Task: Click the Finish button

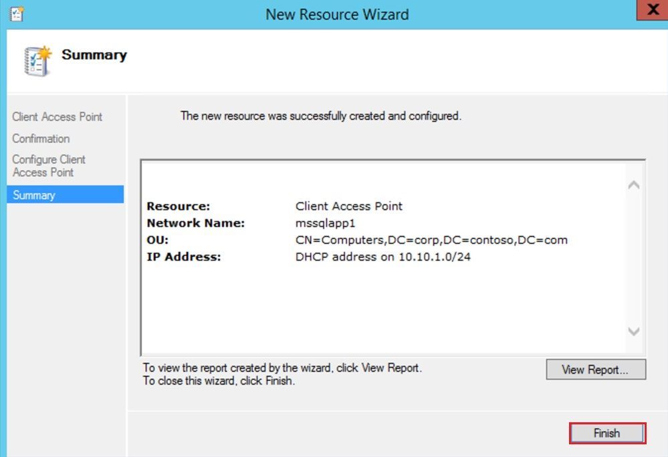Action: pyautogui.click(x=607, y=433)
